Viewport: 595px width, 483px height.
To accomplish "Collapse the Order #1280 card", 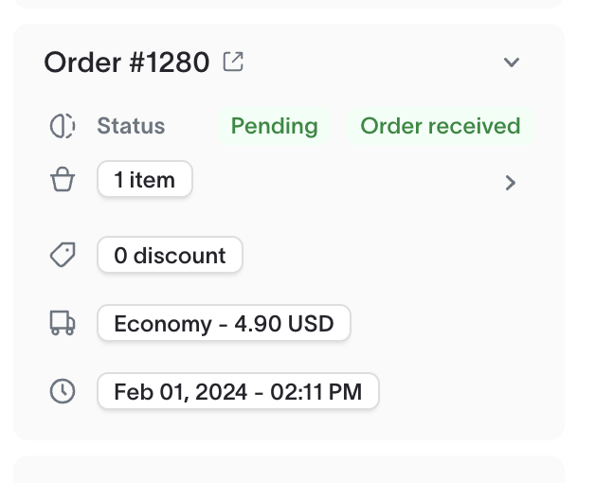I will click(511, 62).
